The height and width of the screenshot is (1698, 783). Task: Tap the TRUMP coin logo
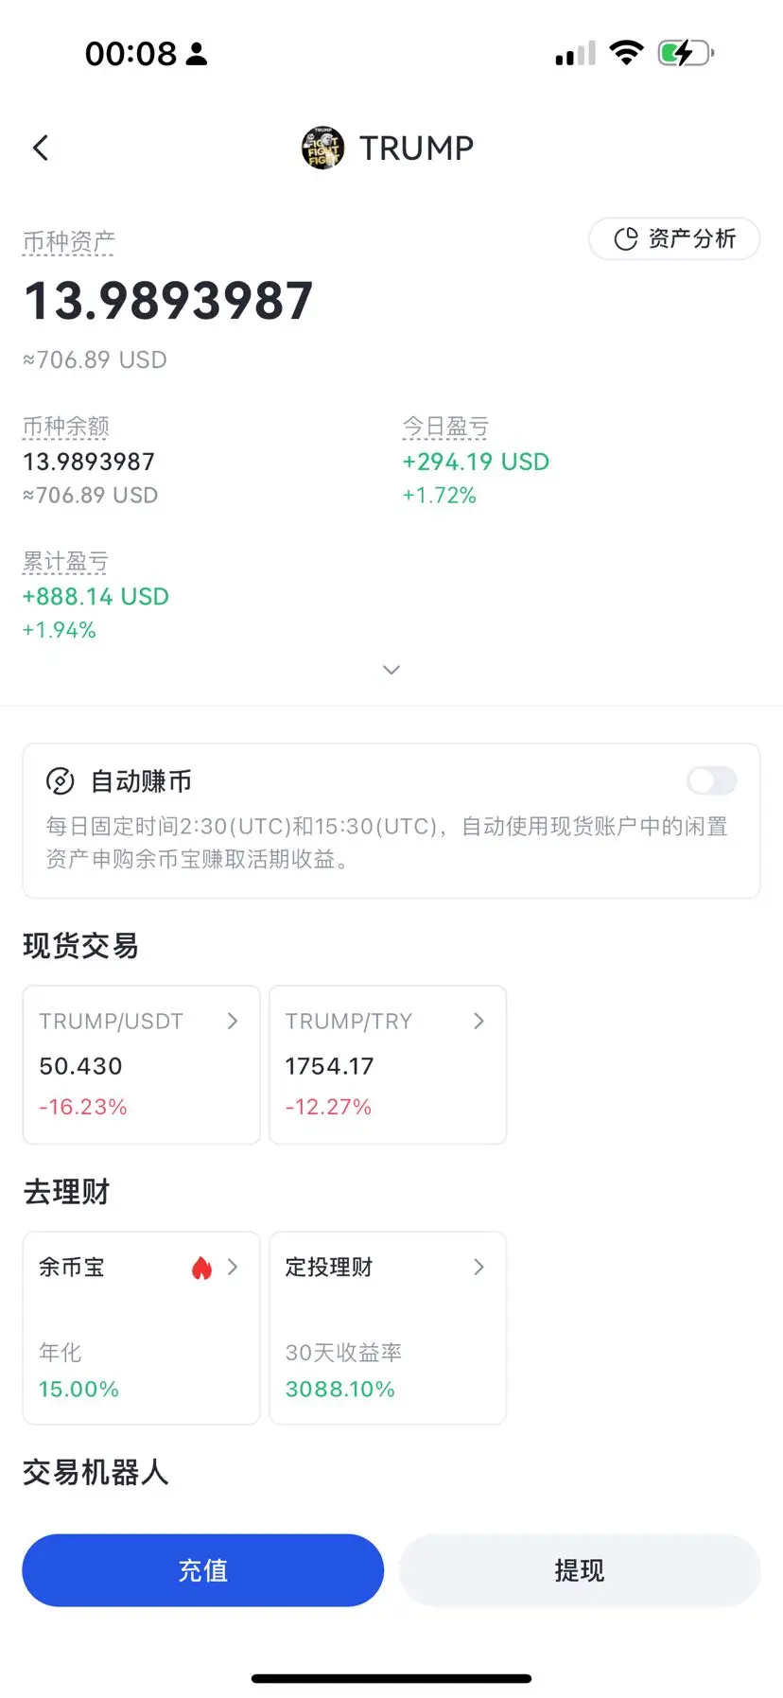click(x=322, y=148)
